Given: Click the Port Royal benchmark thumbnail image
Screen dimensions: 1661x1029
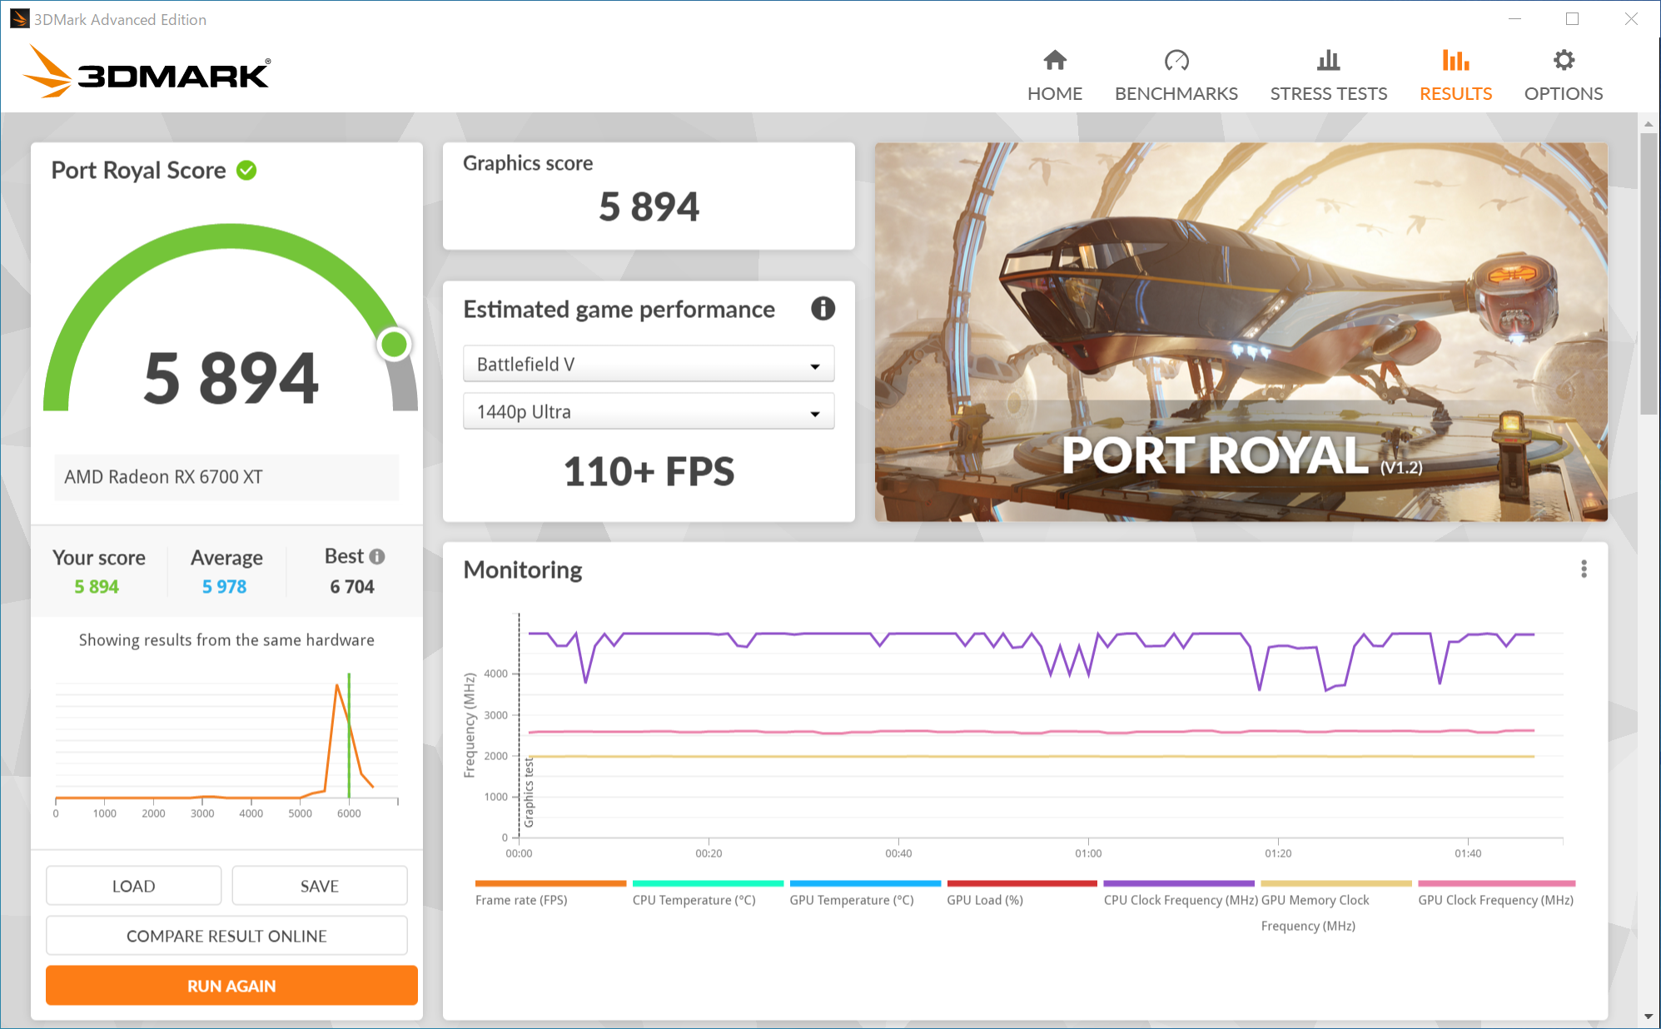Looking at the screenshot, I should [1241, 331].
